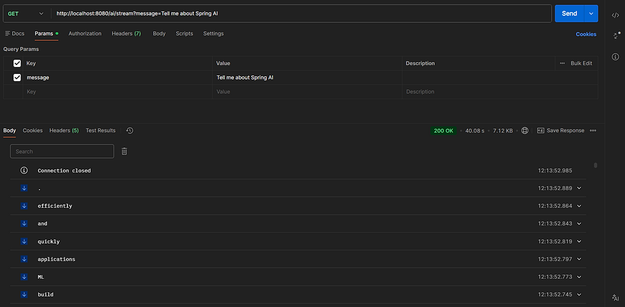
Task: Click the arrow icon of 'applications' message
Action: pyautogui.click(x=24, y=258)
